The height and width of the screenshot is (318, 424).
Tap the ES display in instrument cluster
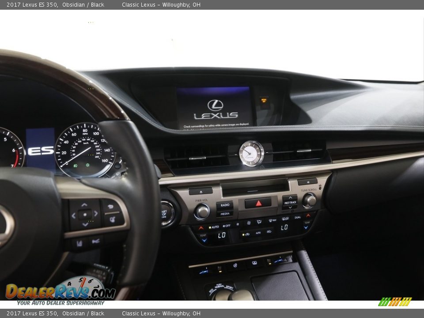41,151
